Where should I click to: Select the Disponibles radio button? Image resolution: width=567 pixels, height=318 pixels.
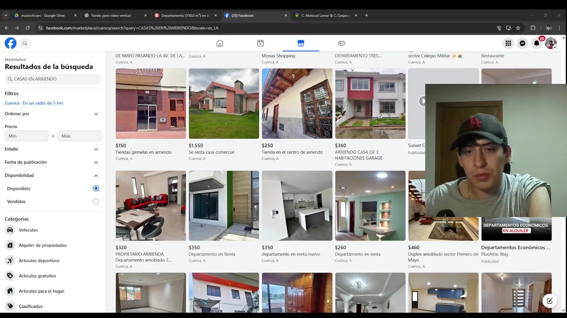point(96,189)
